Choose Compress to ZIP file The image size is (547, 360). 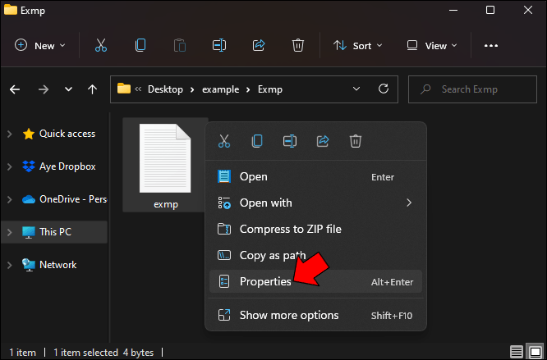point(289,230)
